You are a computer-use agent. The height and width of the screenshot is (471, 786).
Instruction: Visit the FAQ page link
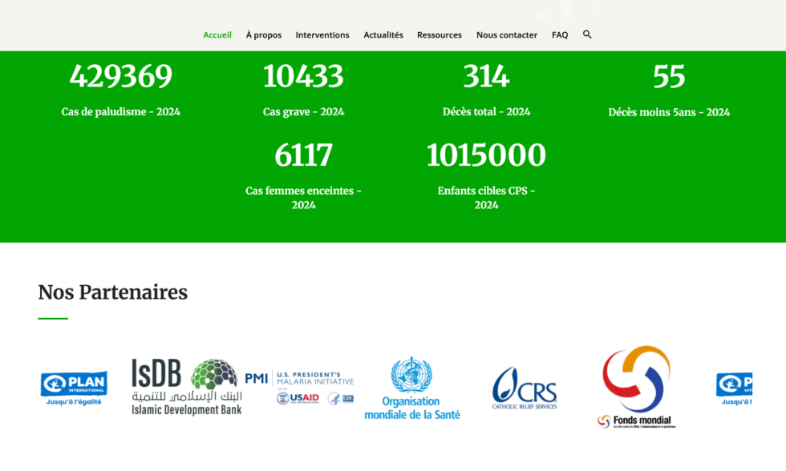click(560, 35)
